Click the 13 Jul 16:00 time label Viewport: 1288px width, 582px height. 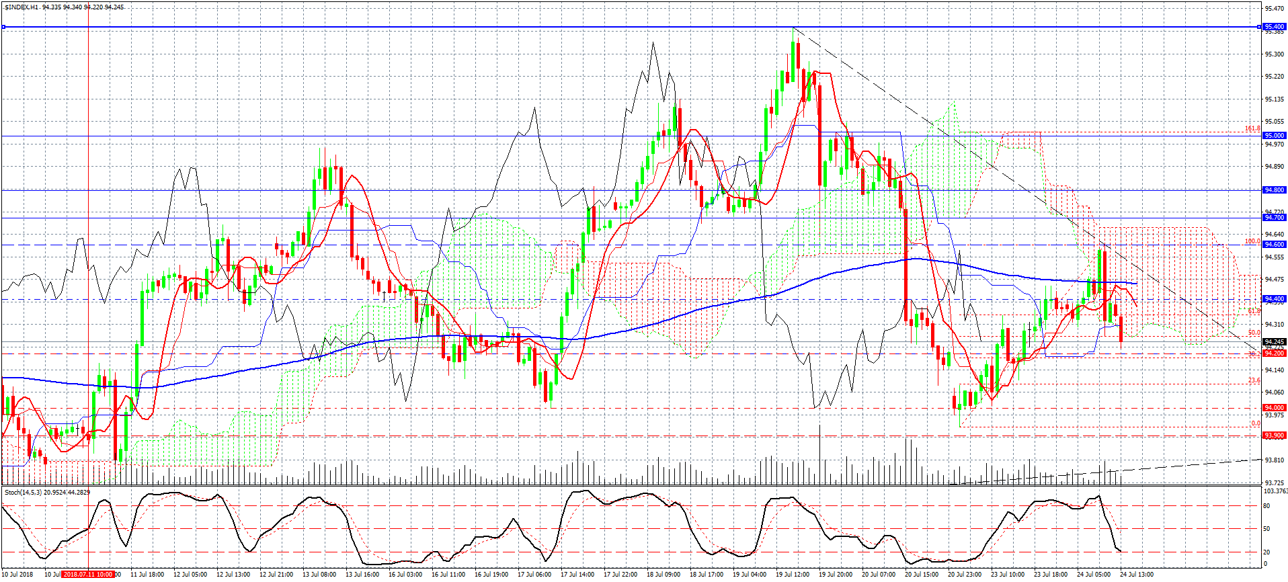pyautogui.click(x=362, y=575)
